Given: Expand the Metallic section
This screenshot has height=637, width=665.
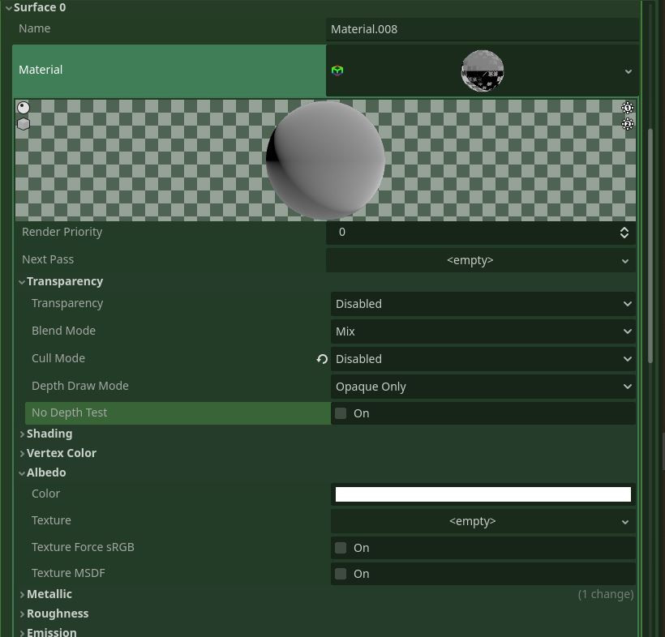Looking at the screenshot, I should [x=45, y=594].
